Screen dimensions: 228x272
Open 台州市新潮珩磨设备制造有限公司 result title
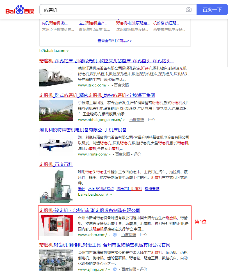coord(90,211)
